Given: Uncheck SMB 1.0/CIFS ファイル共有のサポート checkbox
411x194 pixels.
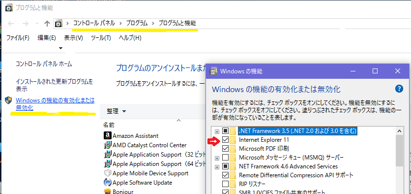Looking at the screenshot, I should (226, 192).
